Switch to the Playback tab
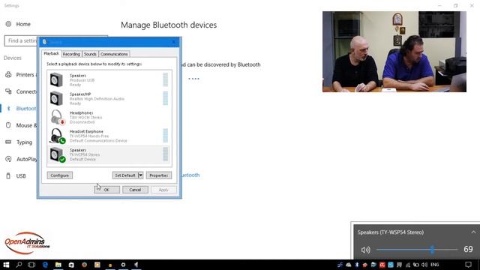 coord(51,53)
